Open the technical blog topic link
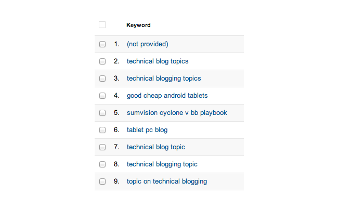 coord(156,147)
